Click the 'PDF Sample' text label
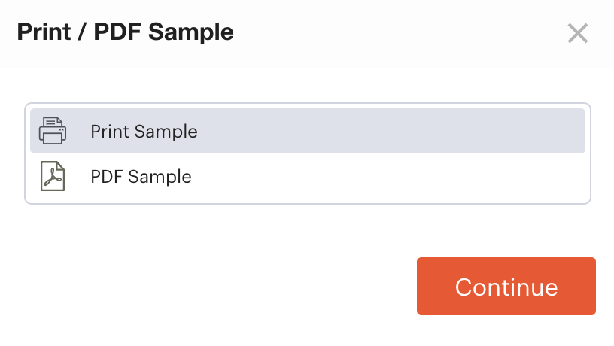 click(141, 177)
